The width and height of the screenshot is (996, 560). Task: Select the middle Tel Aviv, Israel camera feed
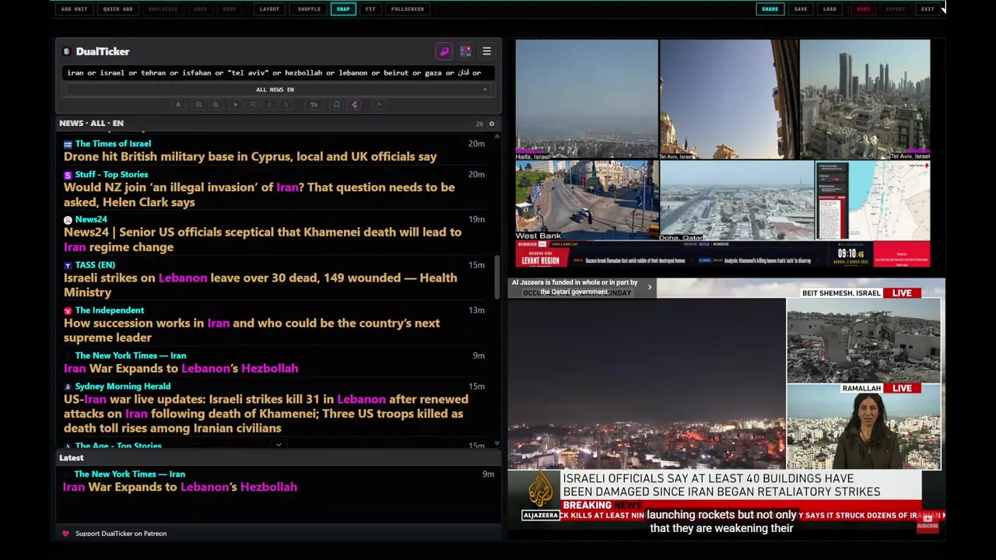point(729,100)
